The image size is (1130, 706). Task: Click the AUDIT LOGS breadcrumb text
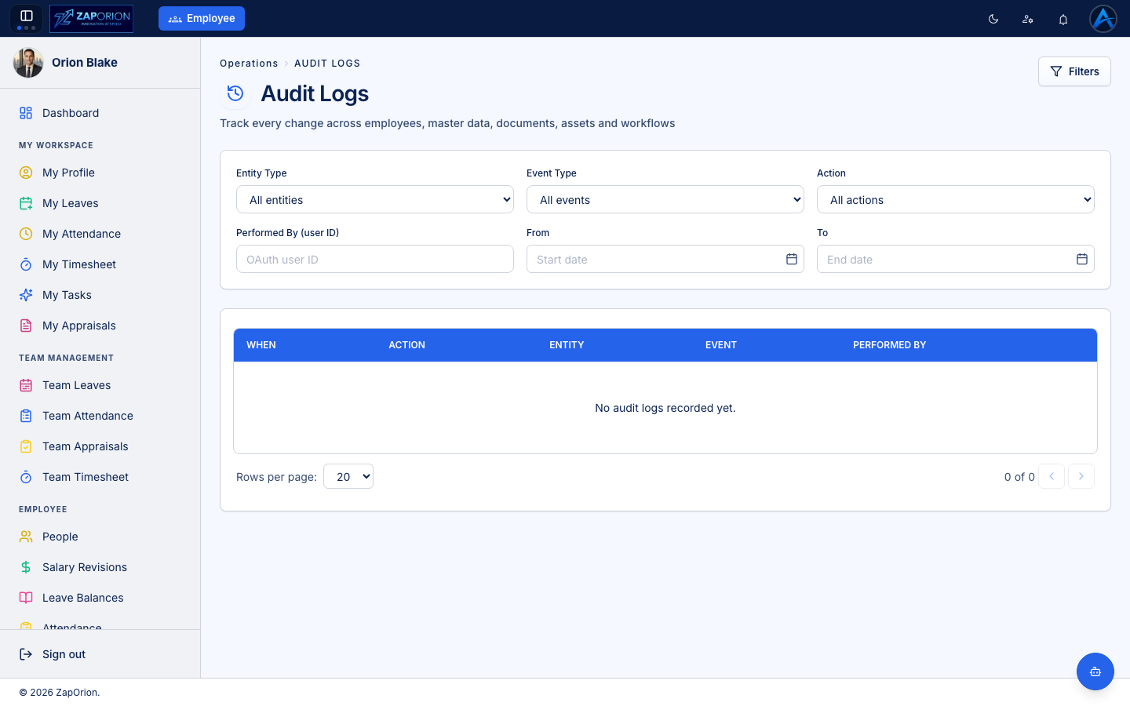327,64
